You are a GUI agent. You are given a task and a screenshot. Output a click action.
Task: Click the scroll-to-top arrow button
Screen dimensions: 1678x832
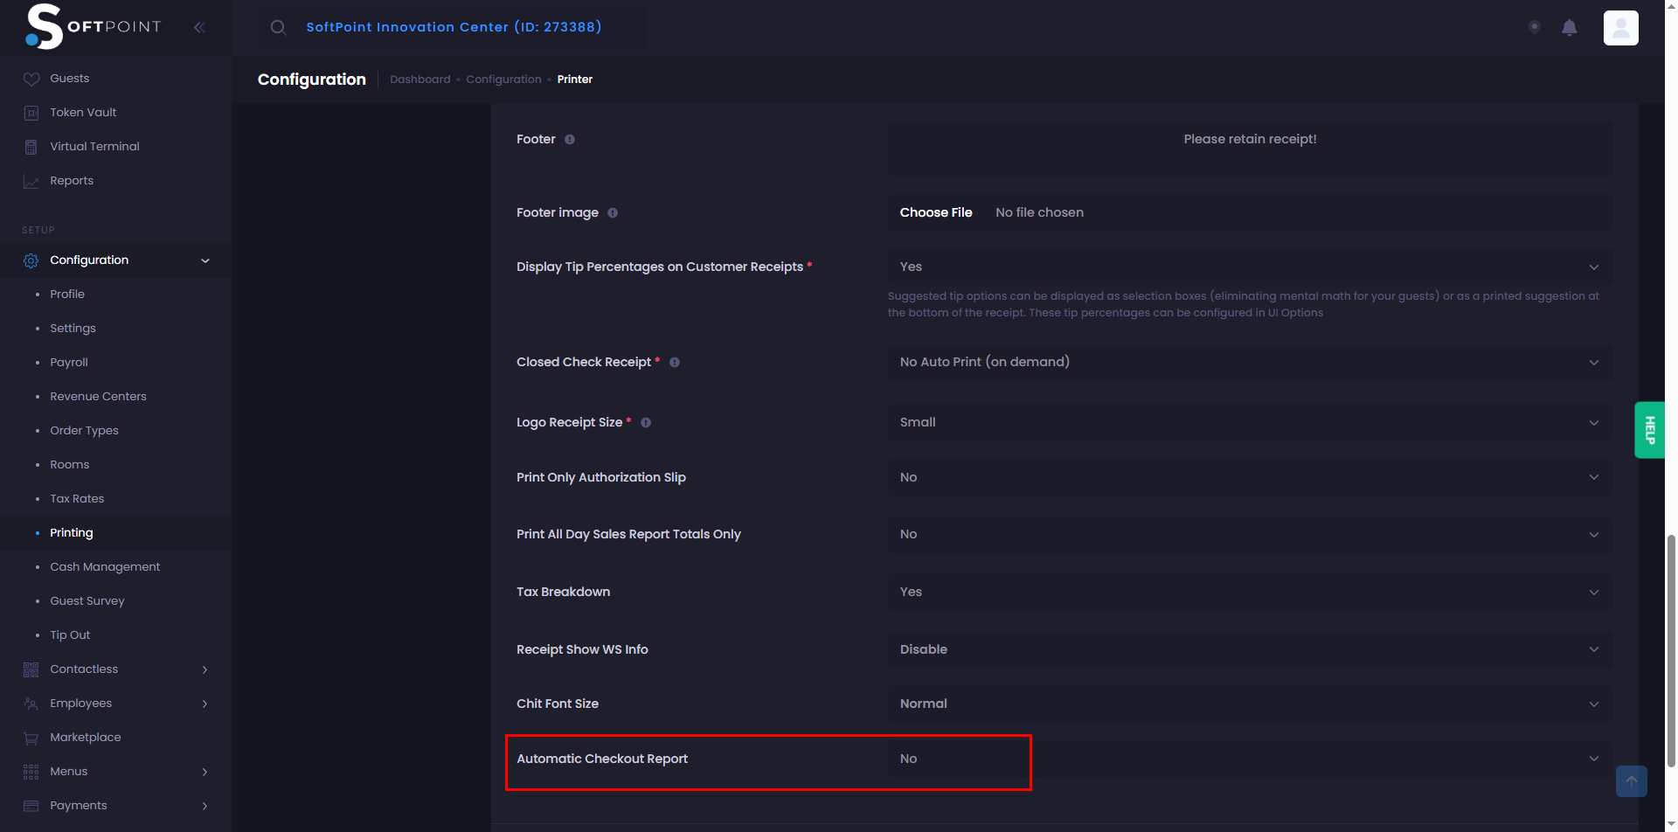click(x=1631, y=780)
